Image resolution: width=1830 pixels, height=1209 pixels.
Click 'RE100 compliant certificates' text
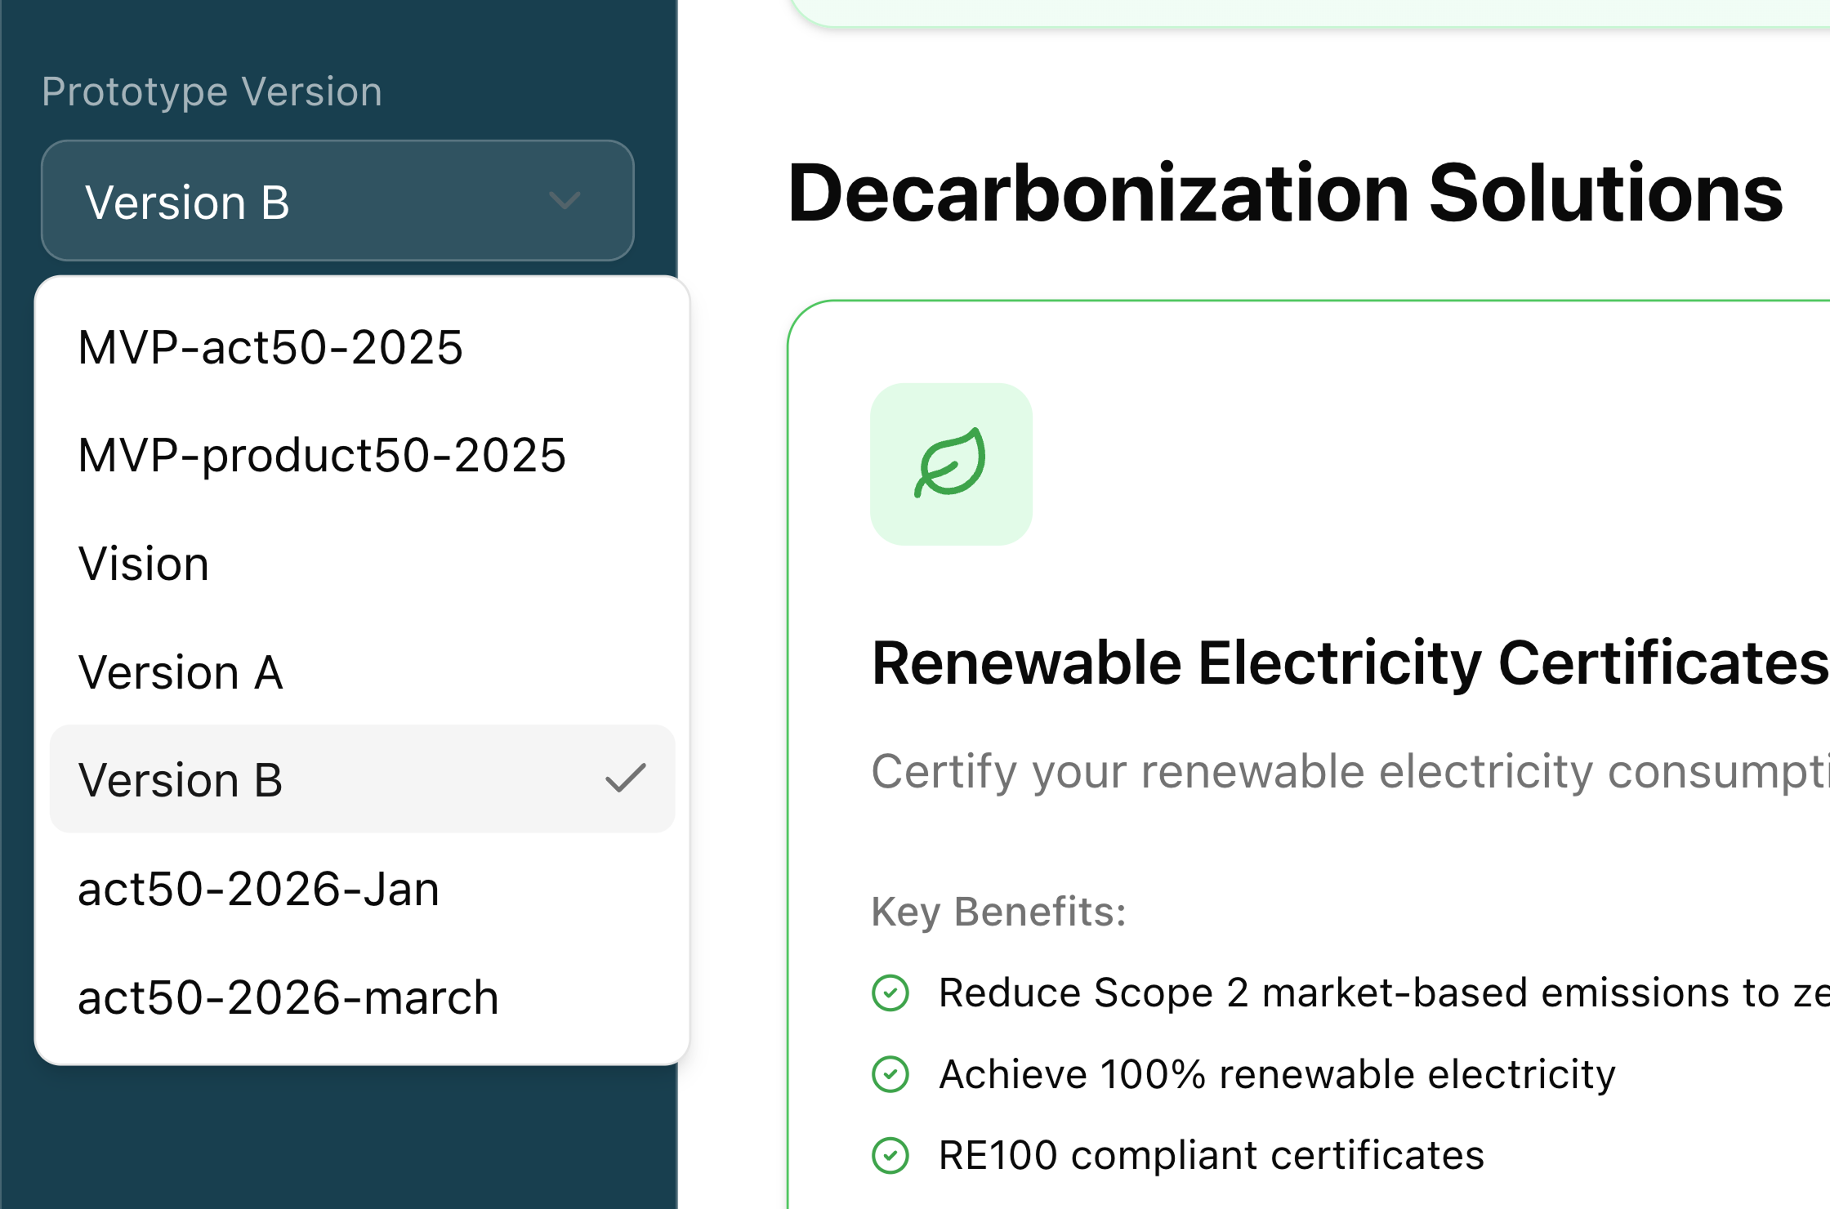point(1212,1155)
